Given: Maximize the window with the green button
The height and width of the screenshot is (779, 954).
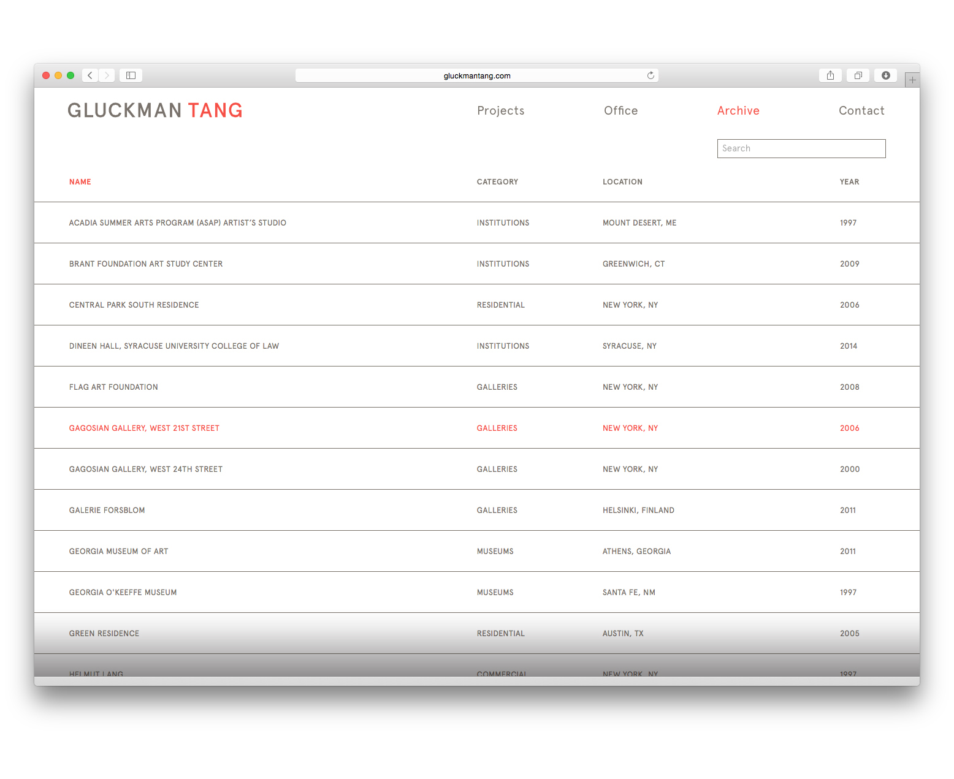Looking at the screenshot, I should (x=71, y=75).
